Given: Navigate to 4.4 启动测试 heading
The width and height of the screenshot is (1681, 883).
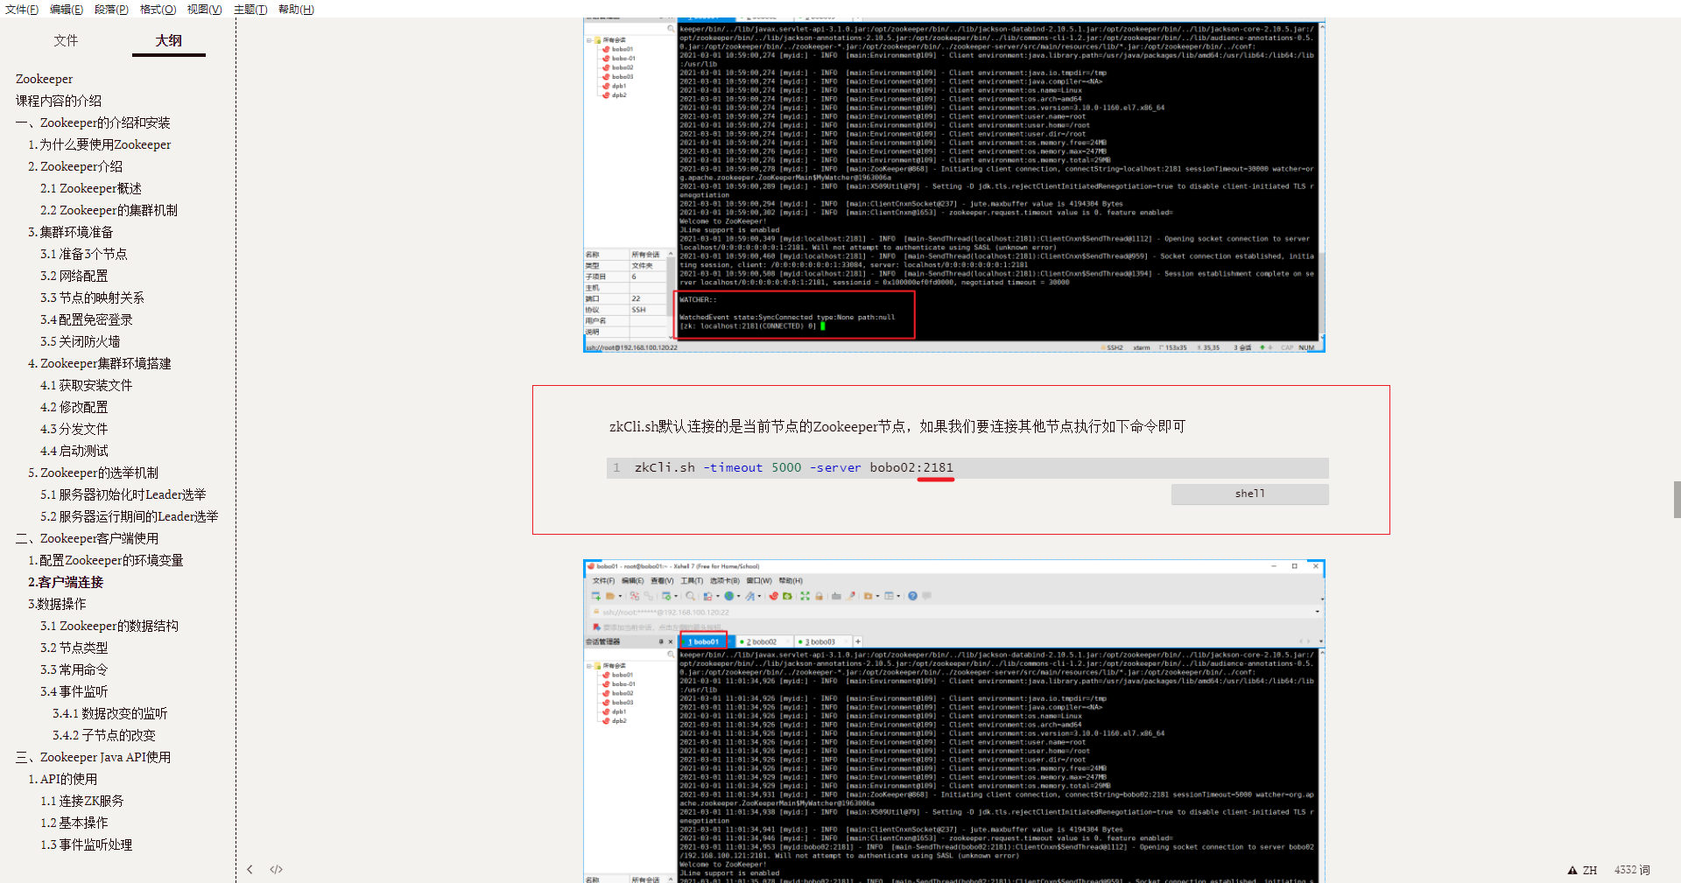Looking at the screenshot, I should (x=74, y=451).
